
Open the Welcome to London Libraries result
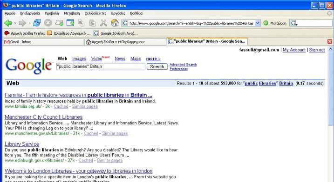(79, 171)
